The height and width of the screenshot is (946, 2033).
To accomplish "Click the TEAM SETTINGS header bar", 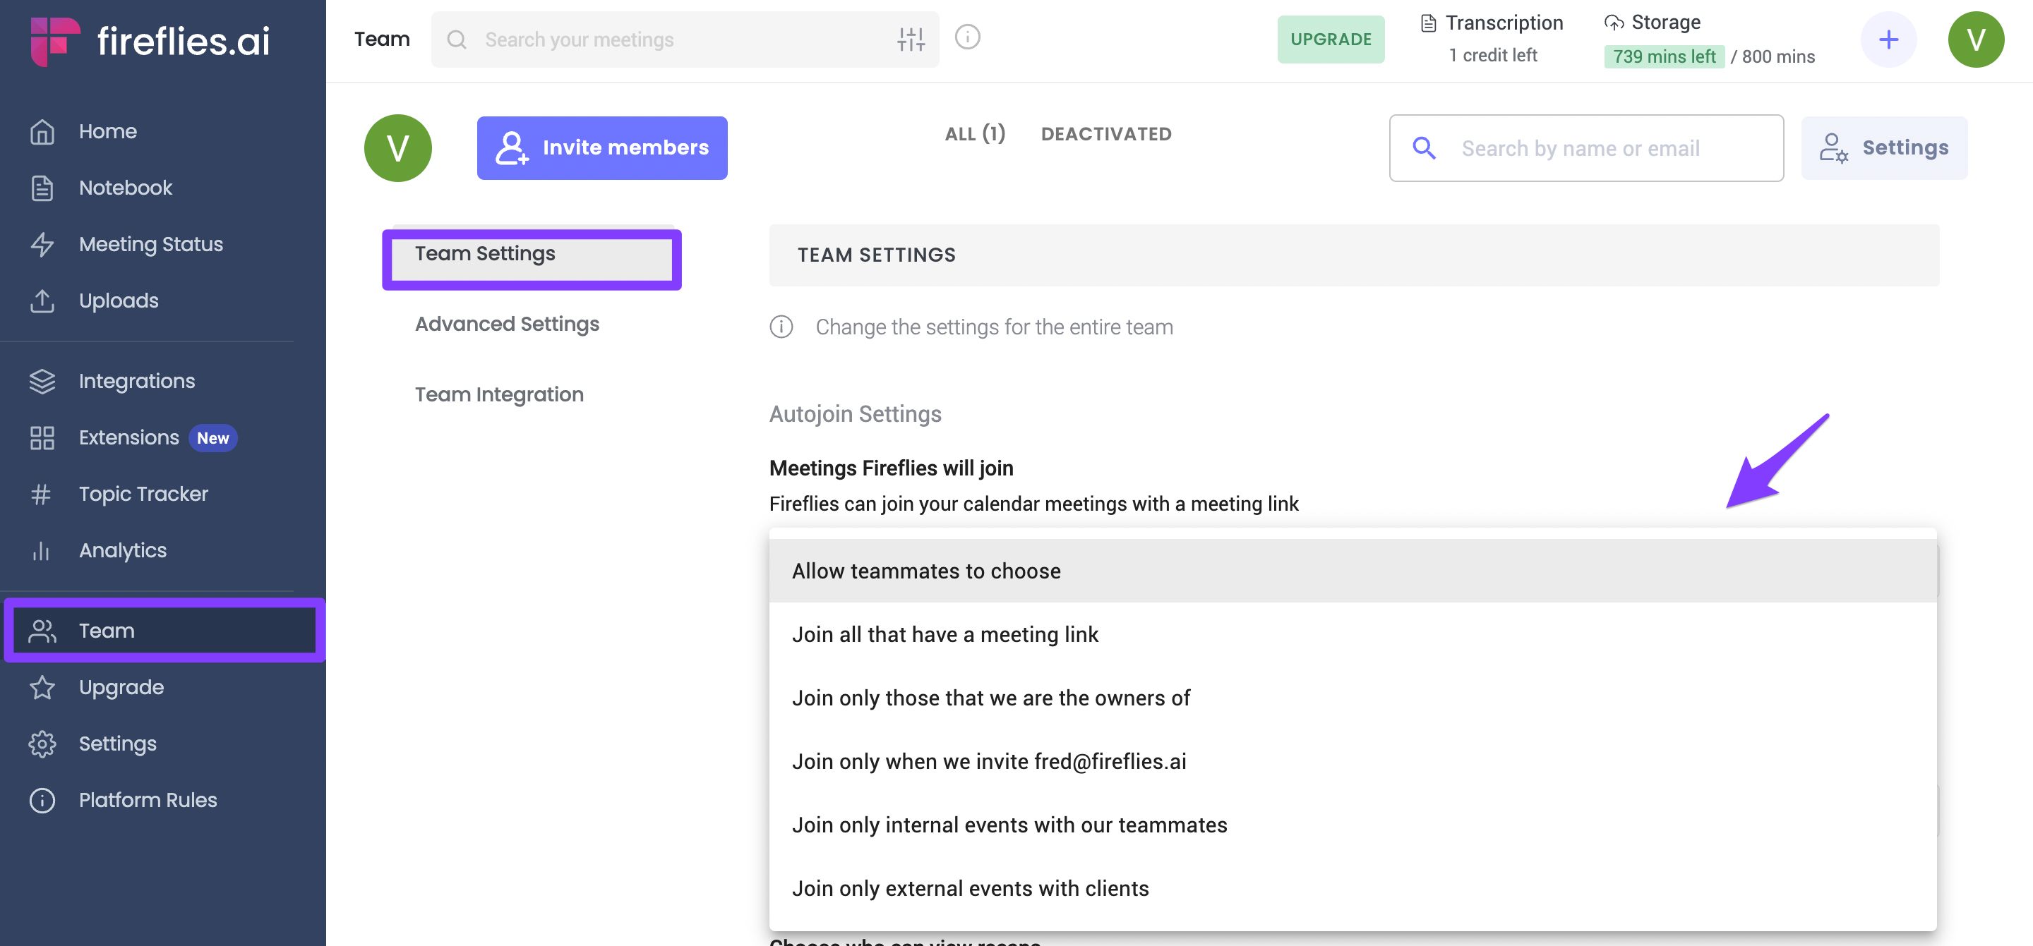I will pos(1353,255).
